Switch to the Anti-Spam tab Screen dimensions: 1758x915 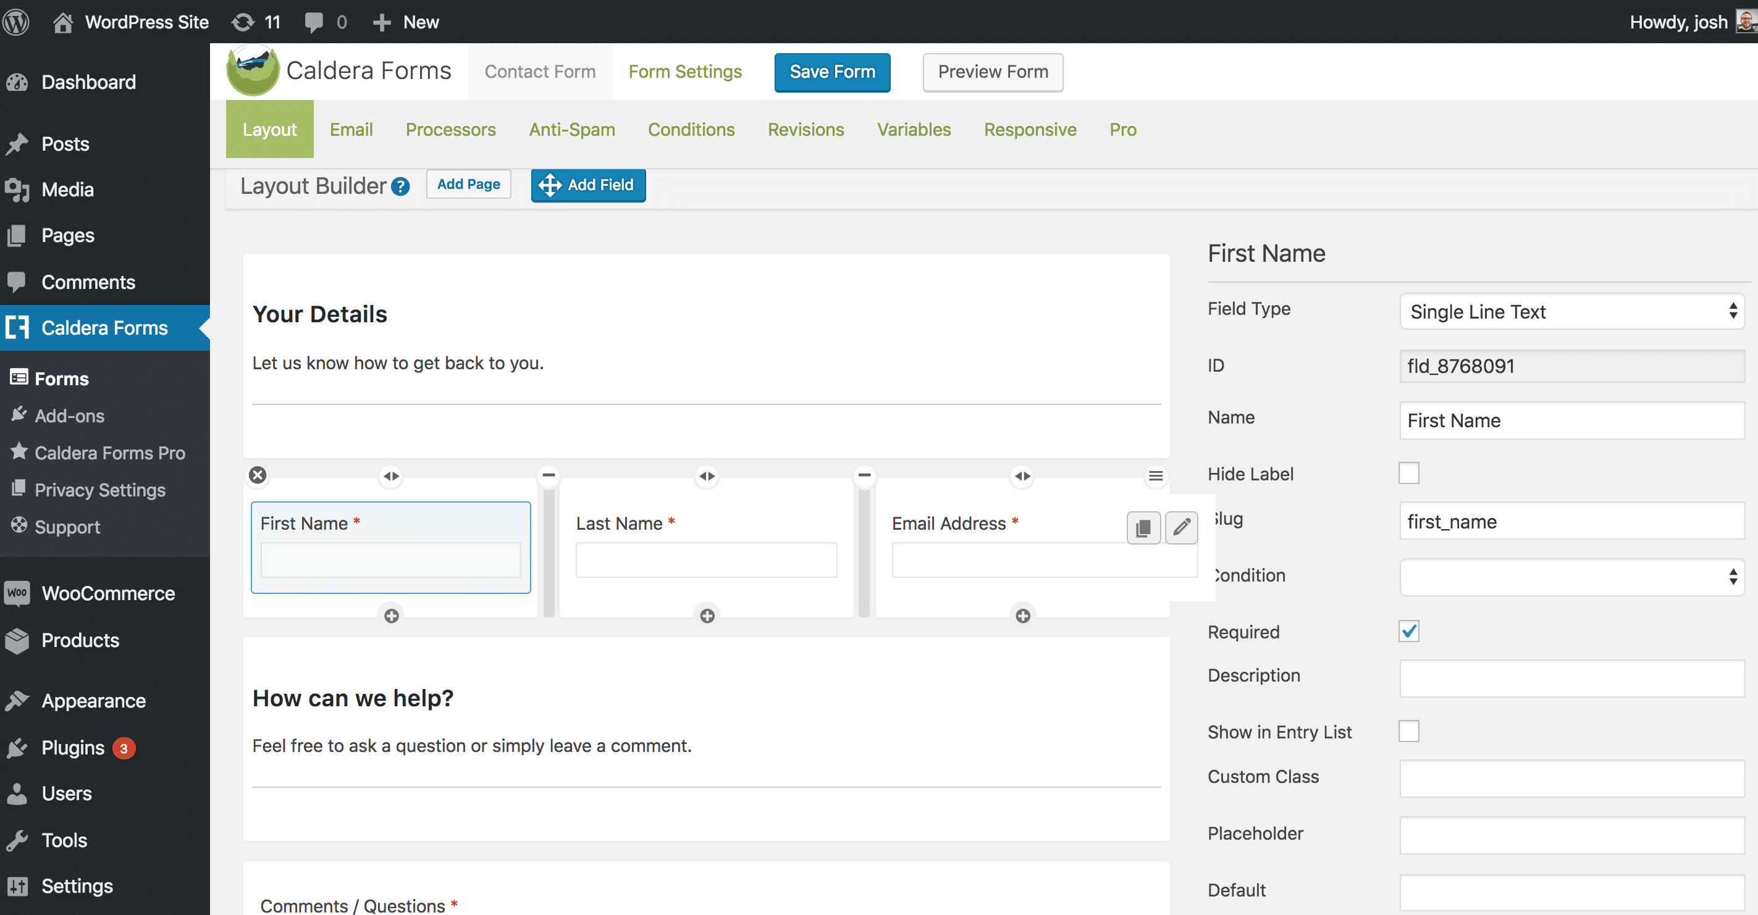click(572, 130)
